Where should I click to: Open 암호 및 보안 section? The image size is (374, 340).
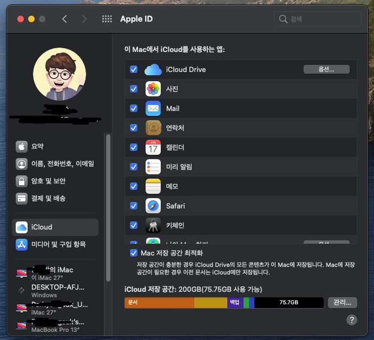pos(55,181)
